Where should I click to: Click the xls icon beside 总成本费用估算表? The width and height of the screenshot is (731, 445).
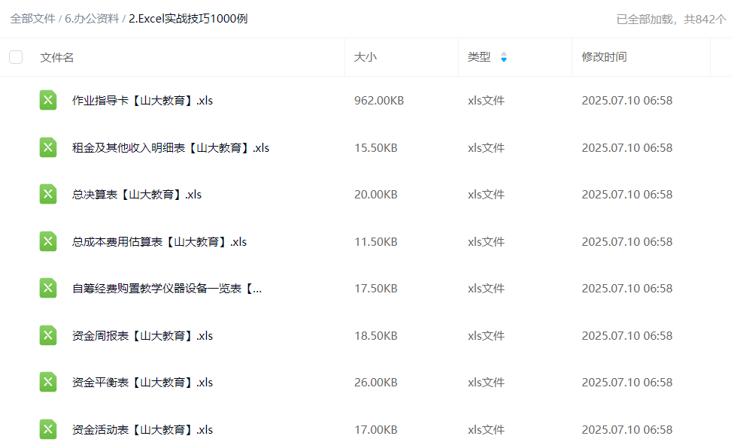pyautogui.click(x=48, y=241)
